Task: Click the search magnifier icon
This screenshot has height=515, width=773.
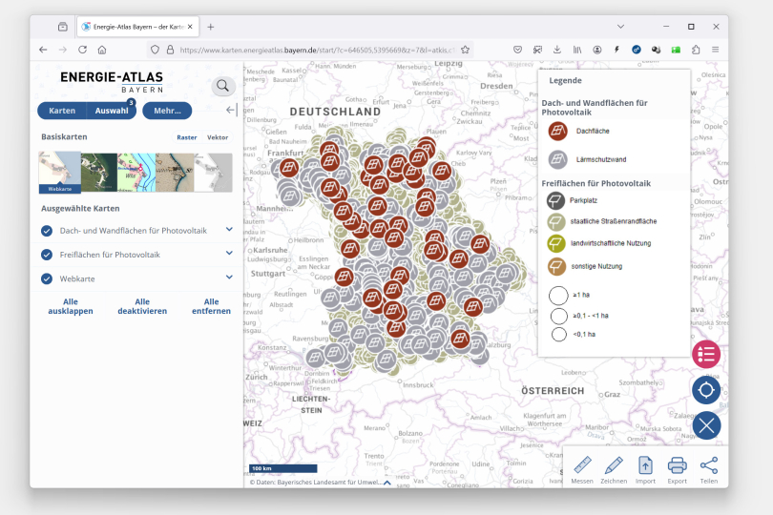Action: [223, 87]
